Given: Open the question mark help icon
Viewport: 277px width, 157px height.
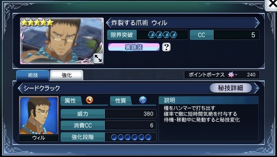Looking at the screenshot, I should [x=166, y=47].
